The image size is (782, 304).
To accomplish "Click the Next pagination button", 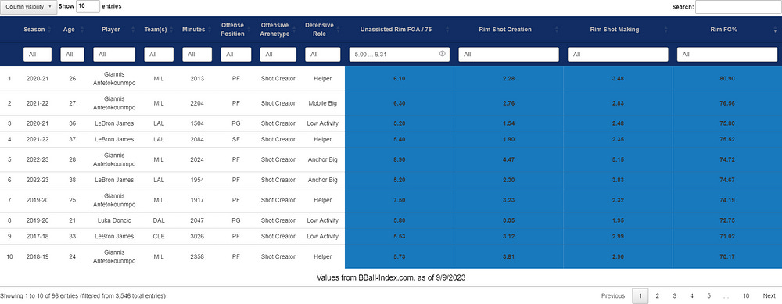I will click(769, 296).
